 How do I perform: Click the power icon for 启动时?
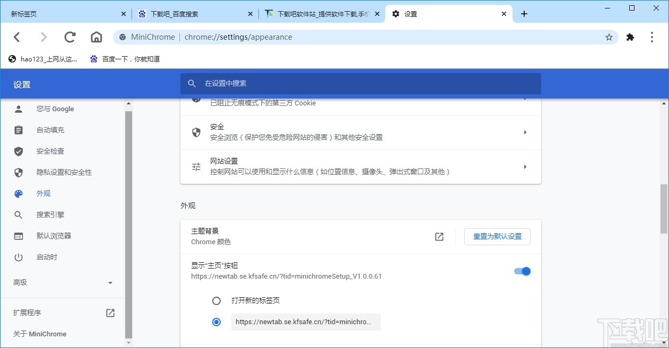coord(19,257)
